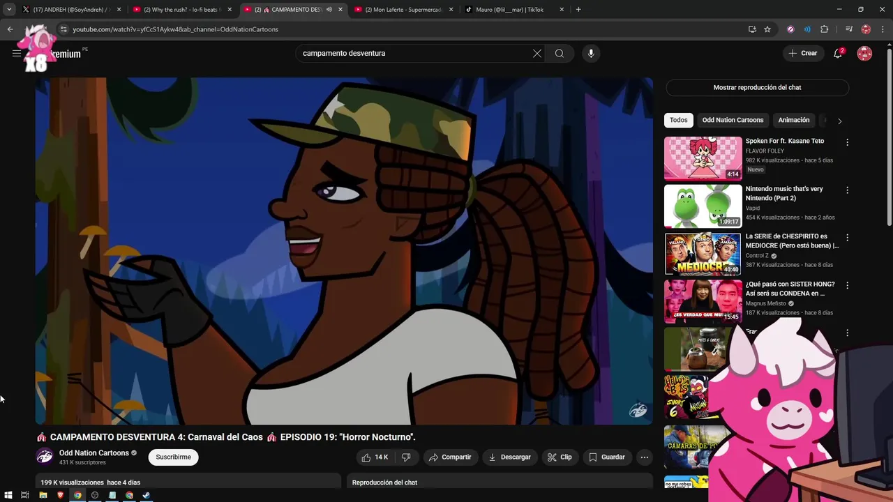Select the Odd Nation Cartoons filter chip

point(733,120)
